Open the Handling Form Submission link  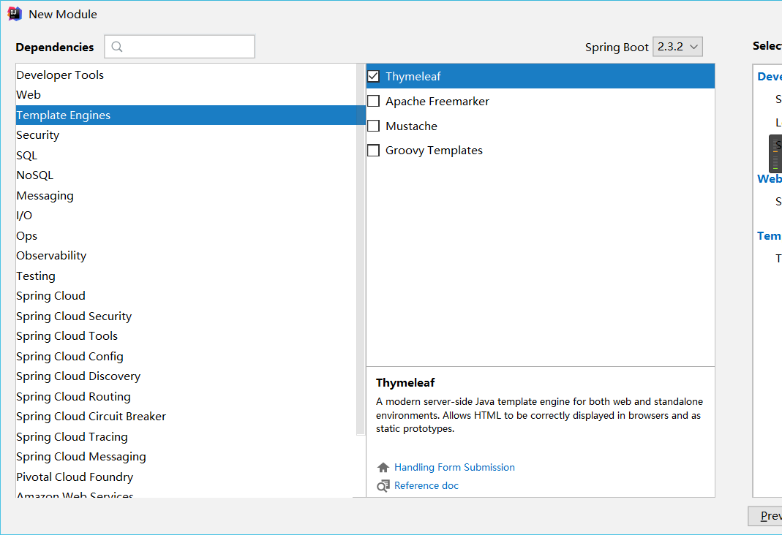pos(454,467)
